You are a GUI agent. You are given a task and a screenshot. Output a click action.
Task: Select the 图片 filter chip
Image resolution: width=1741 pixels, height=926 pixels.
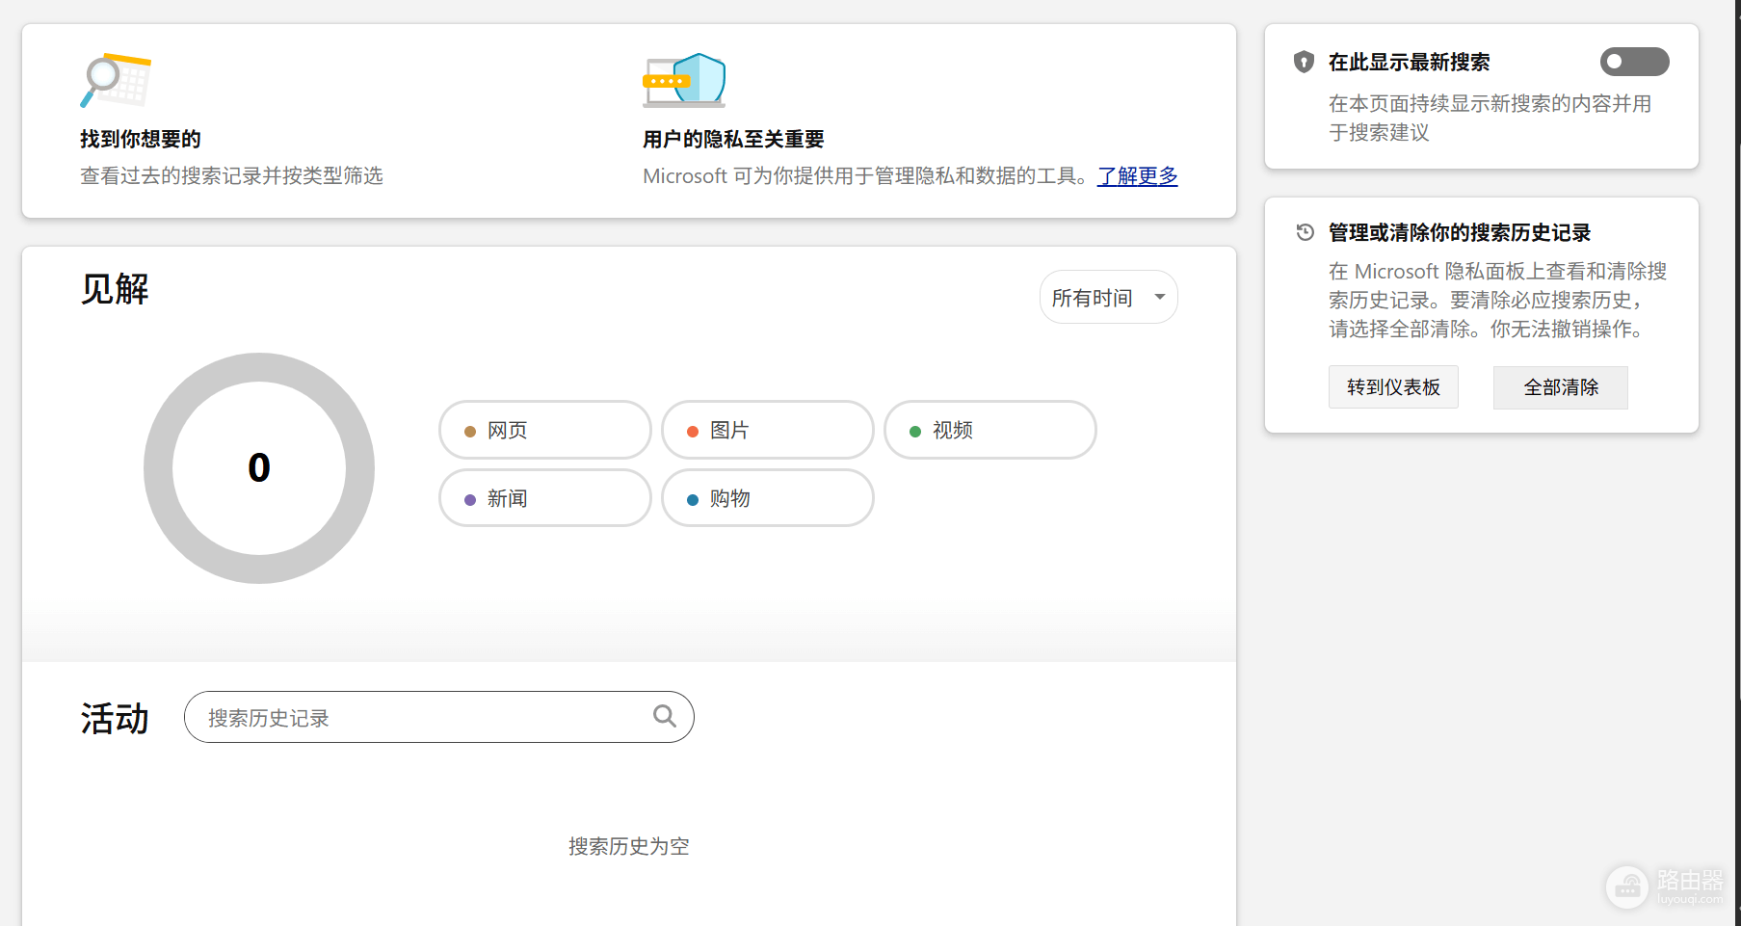[x=768, y=430]
